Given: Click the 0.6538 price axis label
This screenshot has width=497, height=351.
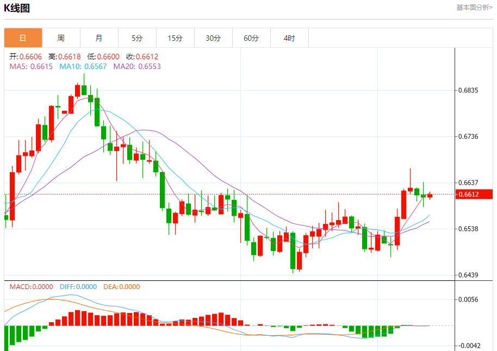Looking at the screenshot, I should (x=469, y=229).
